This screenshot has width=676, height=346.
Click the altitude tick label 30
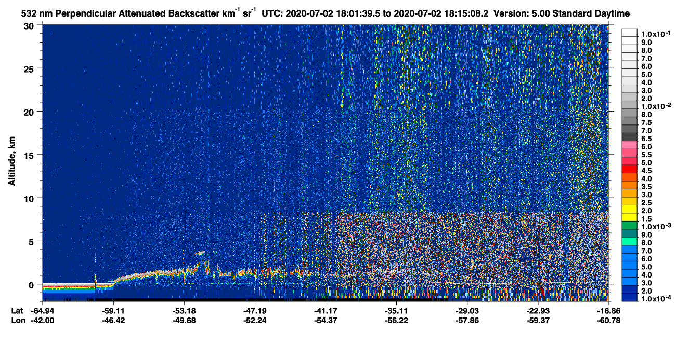[30, 25]
